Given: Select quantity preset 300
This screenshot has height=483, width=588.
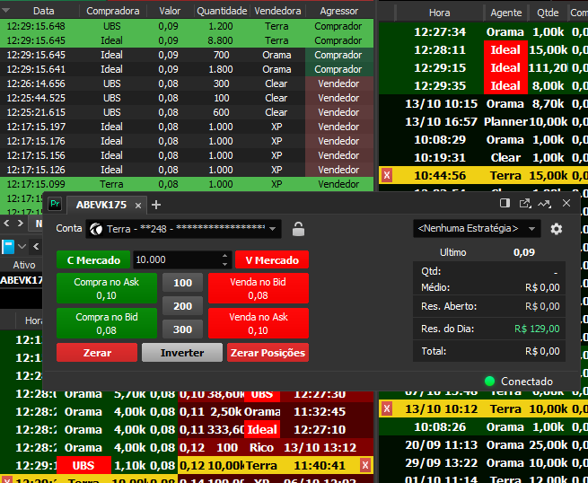Looking at the screenshot, I should pyautogui.click(x=182, y=329).
